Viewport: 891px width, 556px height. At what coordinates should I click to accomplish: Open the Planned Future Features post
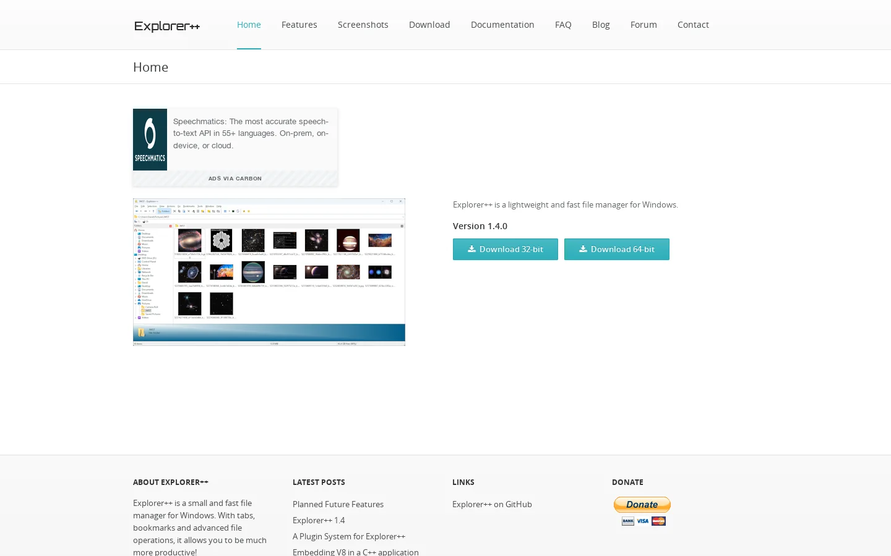(338, 504)
